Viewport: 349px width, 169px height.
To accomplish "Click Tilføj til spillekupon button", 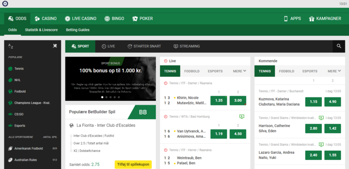I will [133, 165].
